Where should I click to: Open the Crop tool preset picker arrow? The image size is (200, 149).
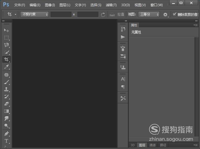[x=15, y=14]
